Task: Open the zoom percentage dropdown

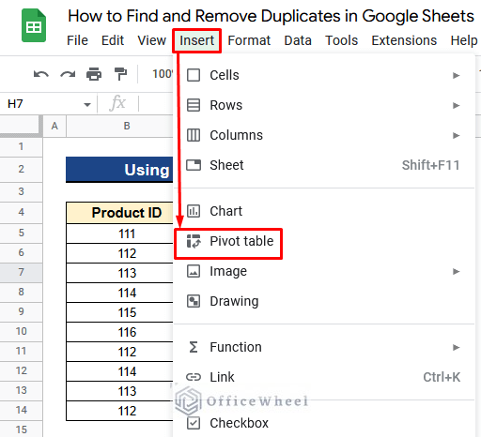Action: (x=163, y=74)
